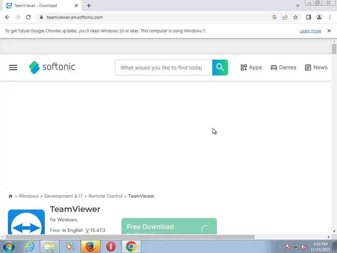Reload the TeamViewer page
The image size is (337, 253).
coord(28,17)
